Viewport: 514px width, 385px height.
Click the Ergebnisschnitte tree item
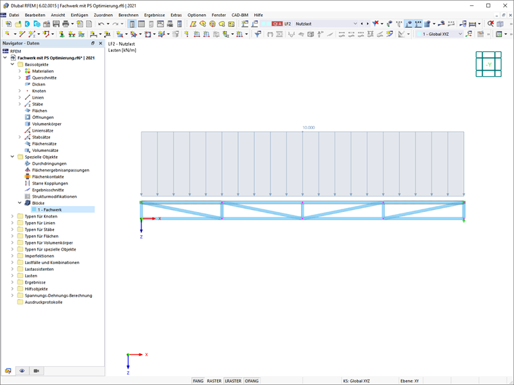pyautogui.click(x=48, y=190)
